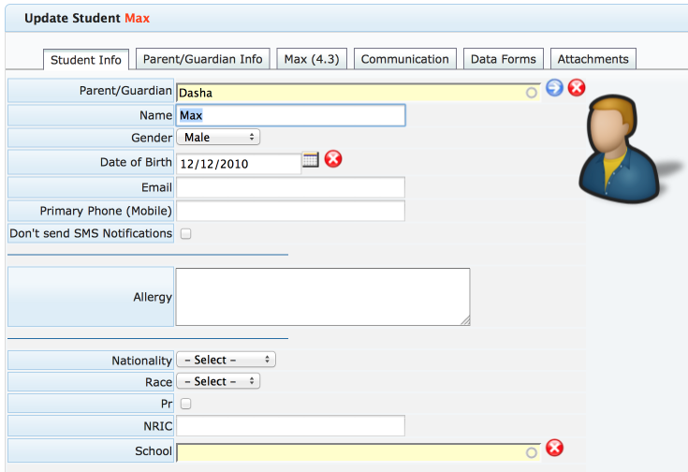Focus the Email input field
This screenshot has height=472, width=688.
click(290, 187)
